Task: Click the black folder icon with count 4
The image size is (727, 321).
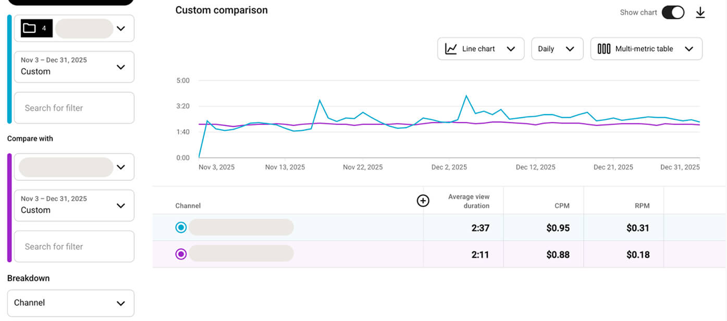Action: (x=36, y=28)
